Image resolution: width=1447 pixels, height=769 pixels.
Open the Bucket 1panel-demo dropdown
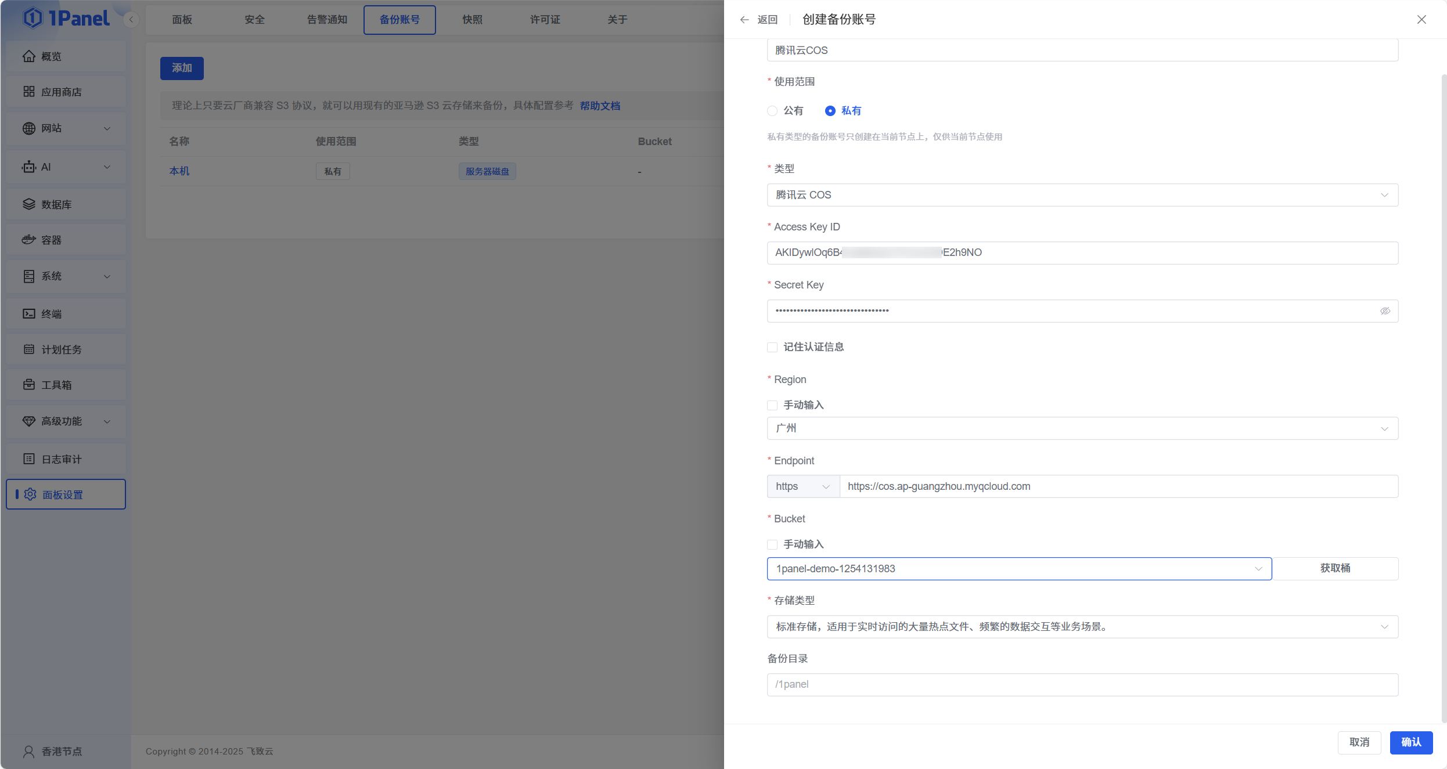pyautogui.click(x=1019, y=569)
